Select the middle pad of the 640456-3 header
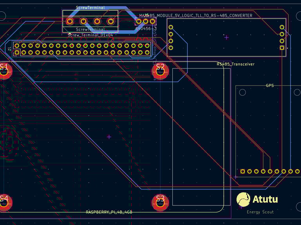This screenshot has width=301, height=225. coord(145,21)
